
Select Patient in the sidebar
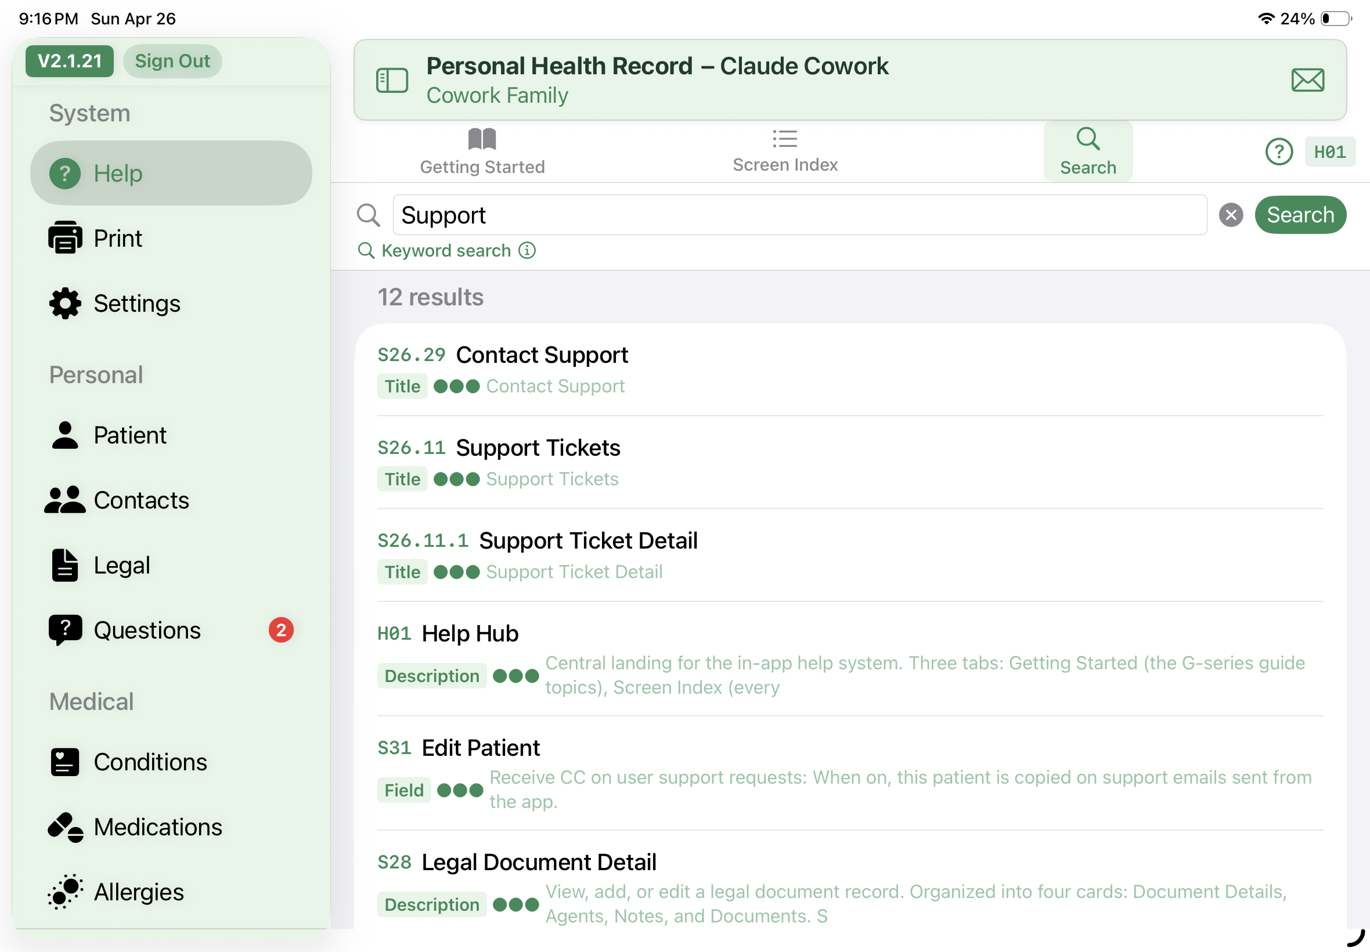coord(171,435)
